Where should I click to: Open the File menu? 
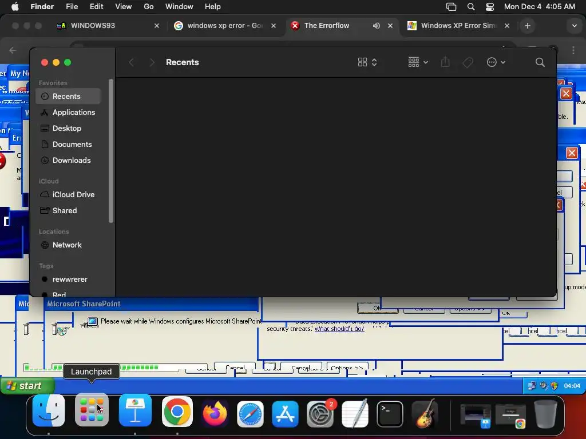(x=72, y=7)
